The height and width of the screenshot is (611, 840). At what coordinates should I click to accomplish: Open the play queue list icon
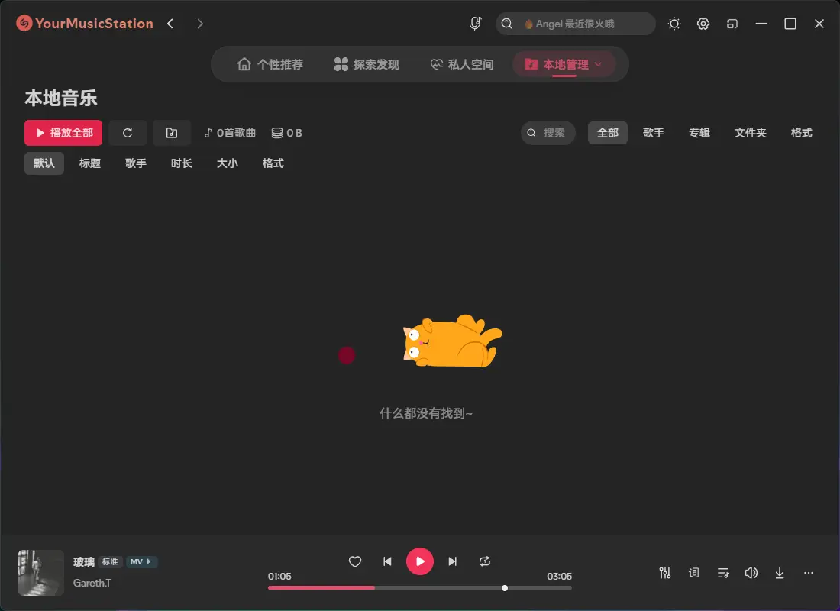722,573
